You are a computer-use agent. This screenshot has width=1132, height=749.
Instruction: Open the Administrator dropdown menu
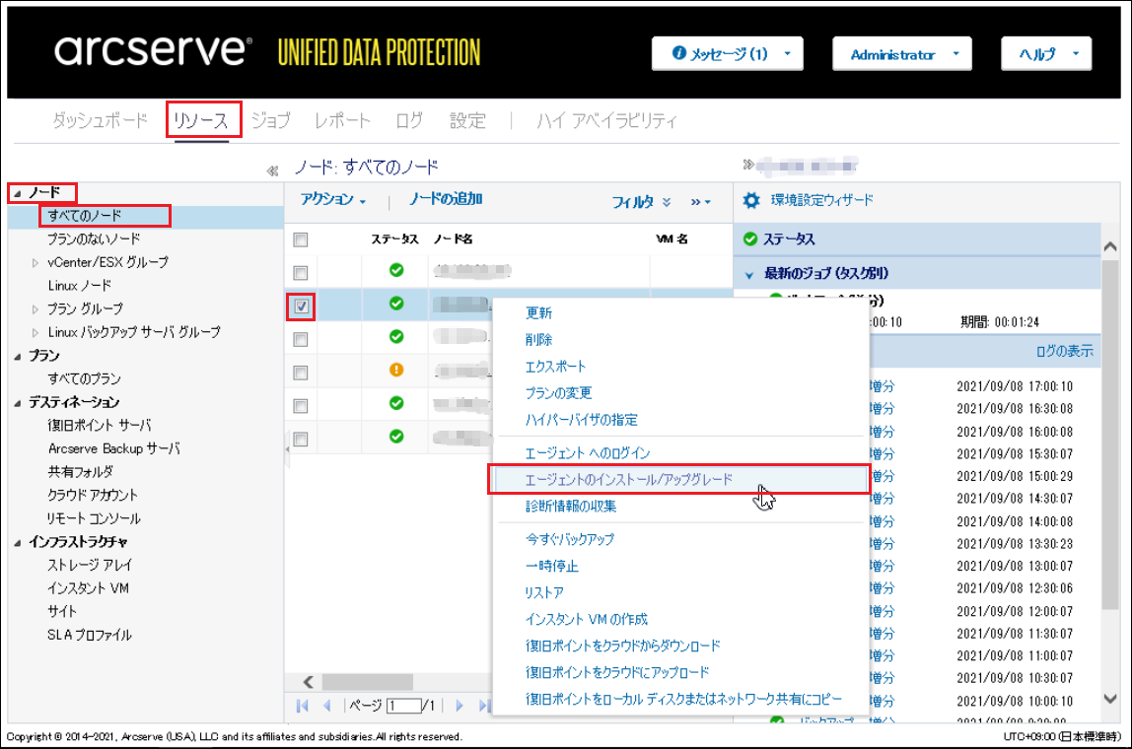[901, 53]
